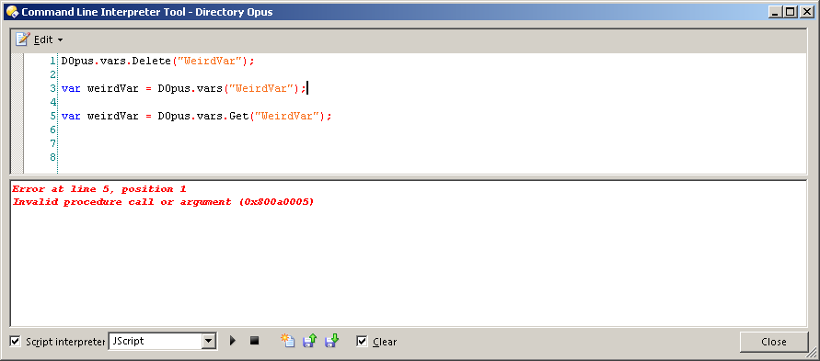
Task: Maximize the Command Line Interpreter window
Action: 791,11
